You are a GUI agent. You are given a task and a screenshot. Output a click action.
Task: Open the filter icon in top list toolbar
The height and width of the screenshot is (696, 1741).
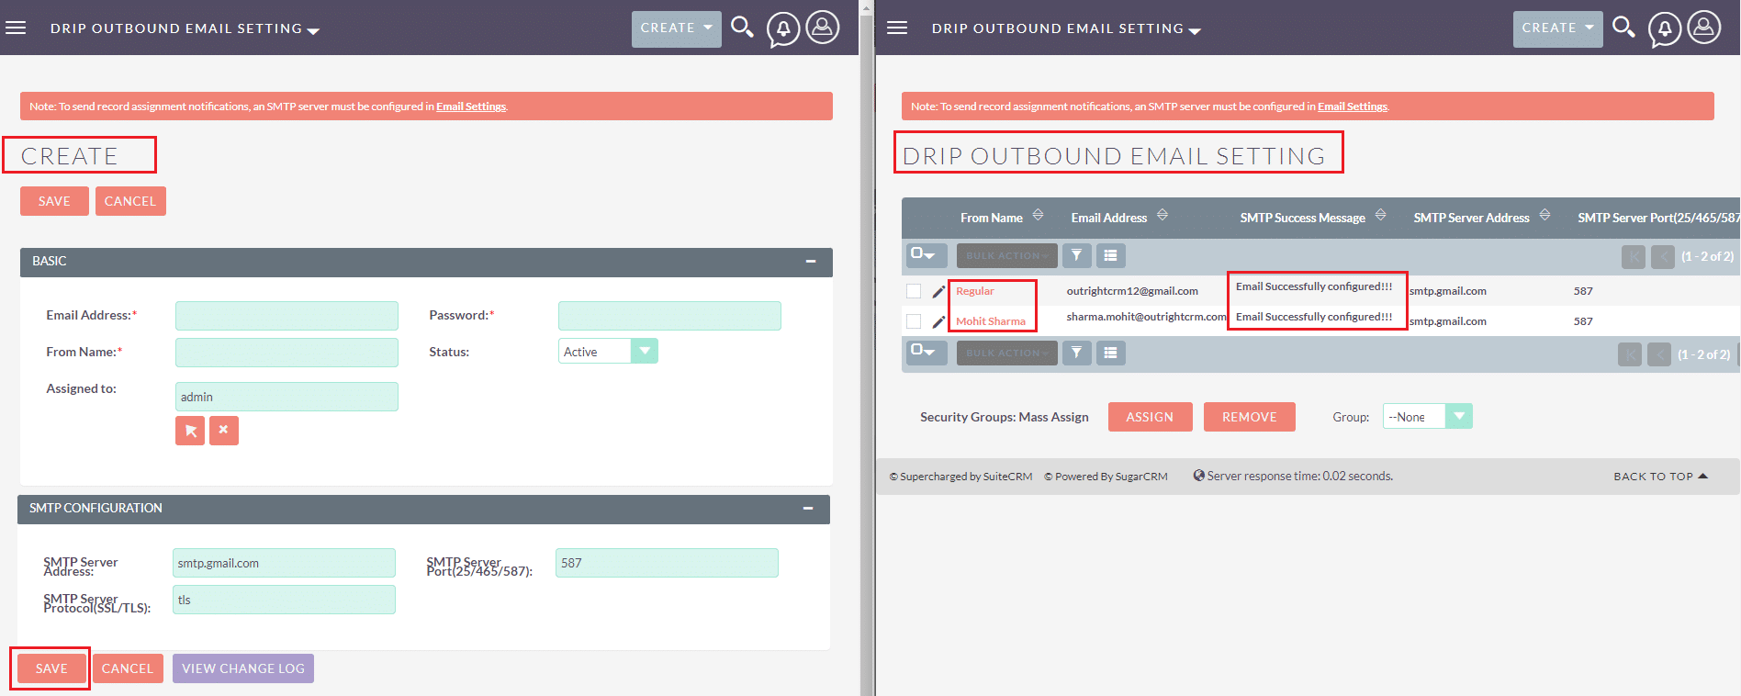point(1077,255)
